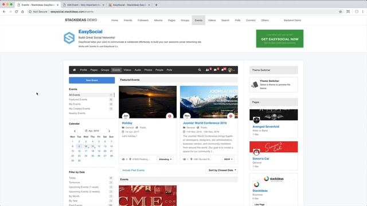
Task: Open Albums in the top site menu
Action: click(x=158, y=21)
